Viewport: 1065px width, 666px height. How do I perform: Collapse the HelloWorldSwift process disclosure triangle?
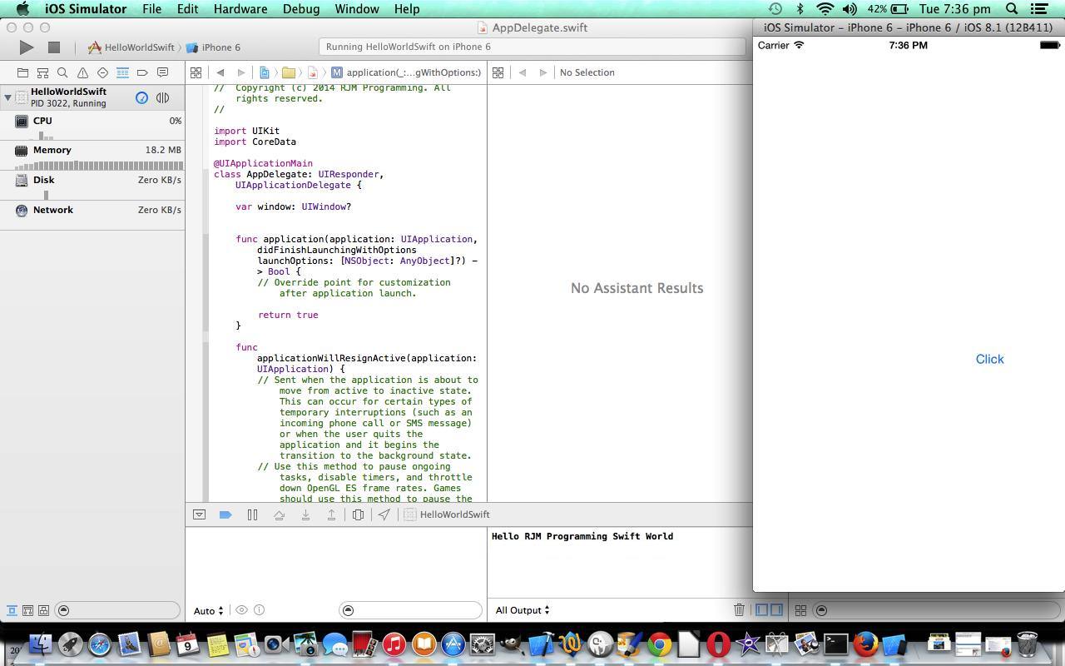tap(7, 97)
